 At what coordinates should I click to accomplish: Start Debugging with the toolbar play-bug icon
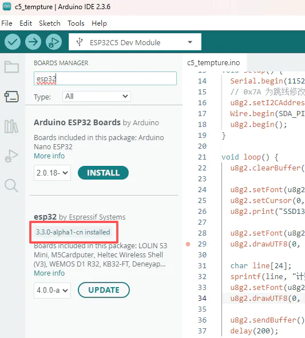(x=54, y=42)
